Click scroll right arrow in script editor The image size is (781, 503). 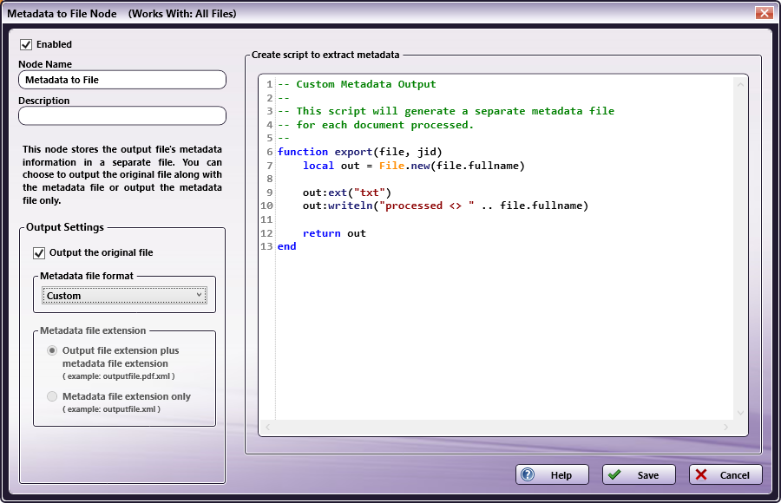point(725,428)
